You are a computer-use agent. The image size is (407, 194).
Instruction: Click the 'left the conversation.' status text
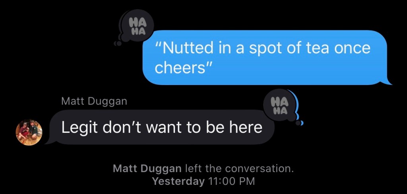239,169
